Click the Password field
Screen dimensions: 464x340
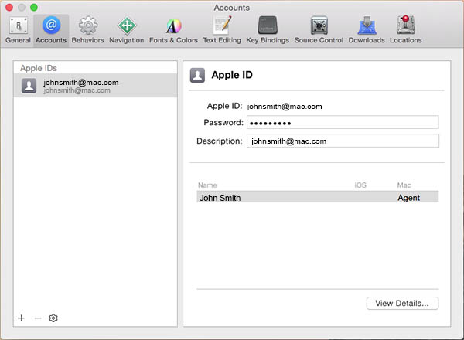tap(343, 122)
